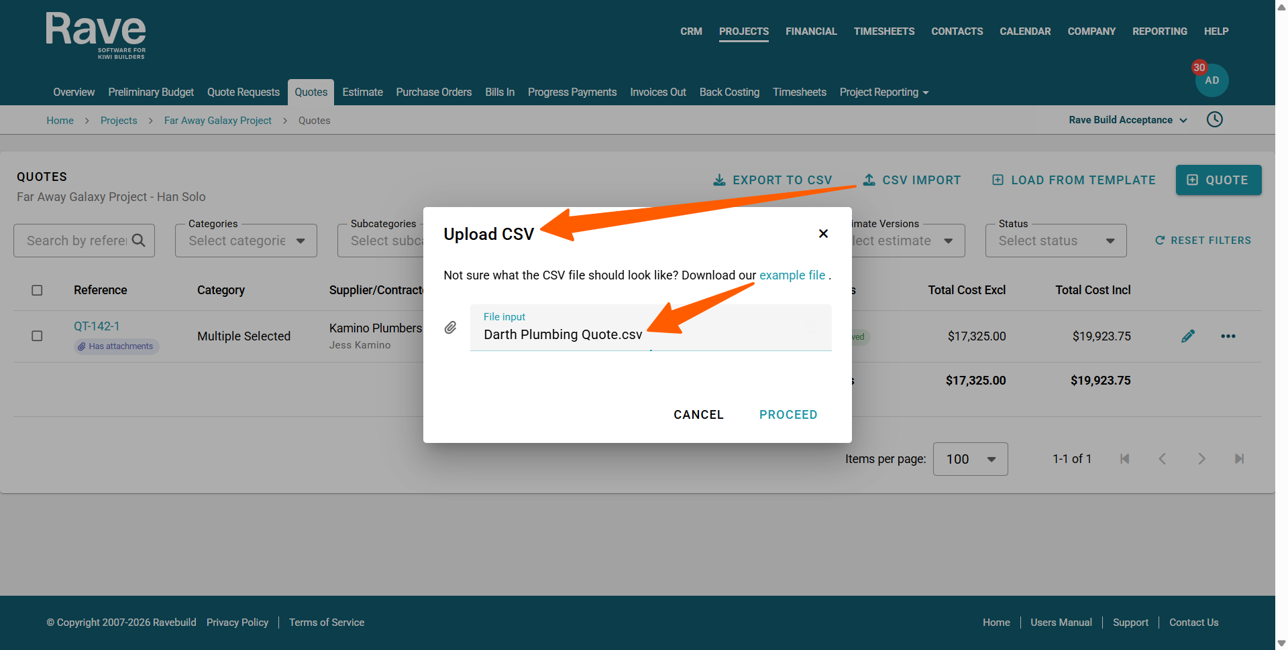Select the Quotes tab

pos(311,92)
